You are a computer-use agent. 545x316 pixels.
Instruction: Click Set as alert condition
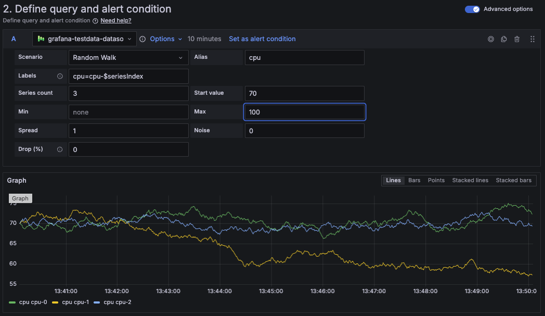click(x=262, y=39)
